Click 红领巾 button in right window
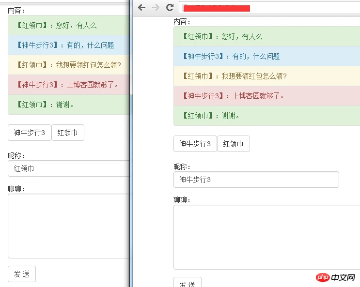The image size is (360, 287). click(x=234, y=144)
